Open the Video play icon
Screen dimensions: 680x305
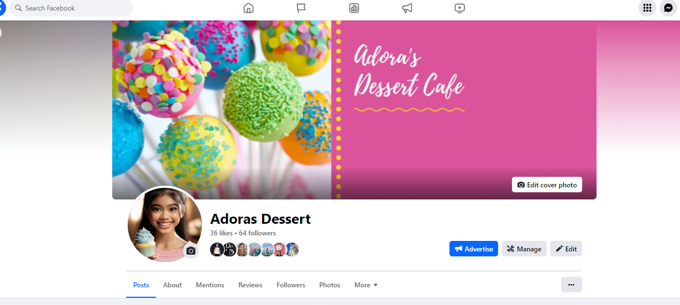[459, 8]
